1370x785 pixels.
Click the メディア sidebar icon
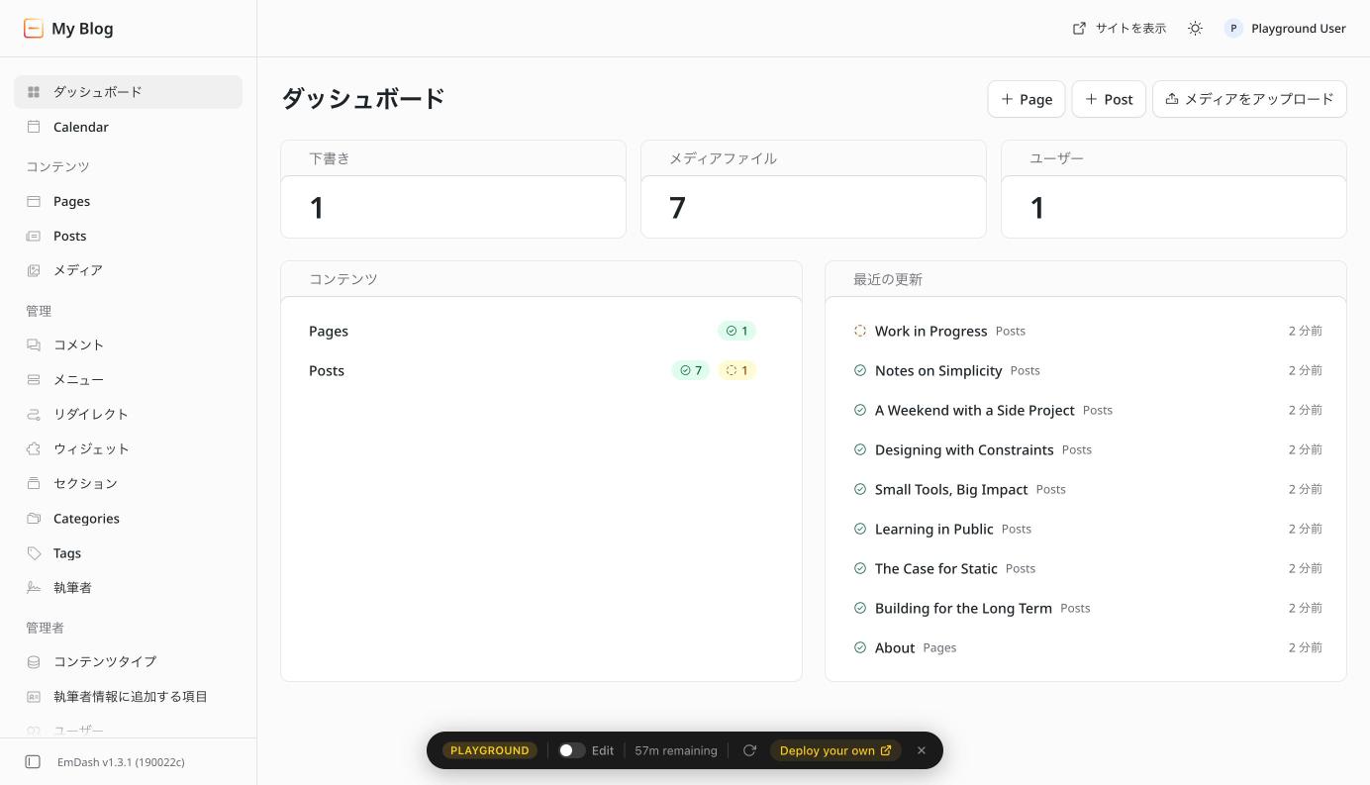point(34,270)
